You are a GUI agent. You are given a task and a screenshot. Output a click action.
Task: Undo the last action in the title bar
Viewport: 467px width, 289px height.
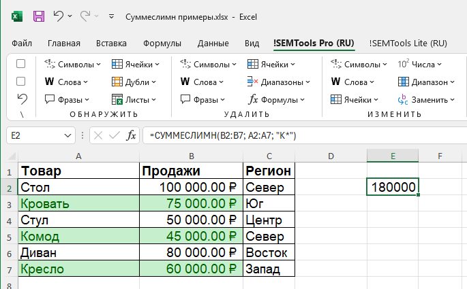click(x=59, y=16)
